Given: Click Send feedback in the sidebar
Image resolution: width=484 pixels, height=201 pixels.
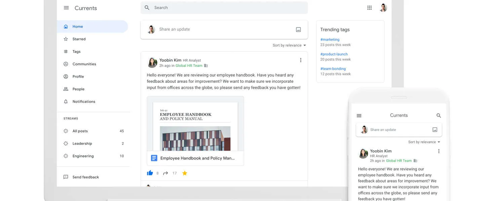Looking at the screenshot, I should 85,177.
